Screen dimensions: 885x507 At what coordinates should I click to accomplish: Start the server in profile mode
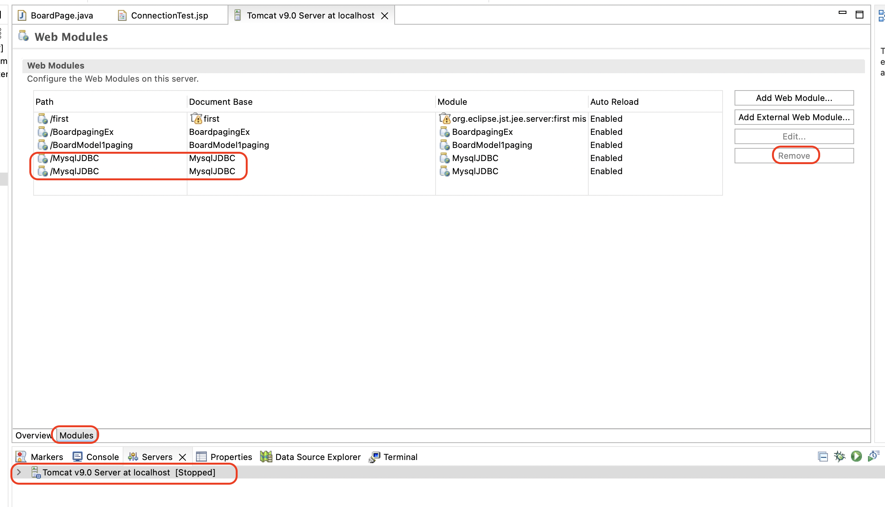[x=873, y=457]
